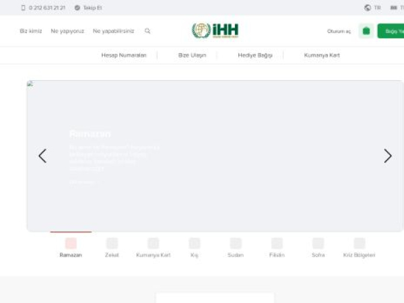The image size is (404, 303).
Task: Click the Sudan tab label
Action: (236, 255)
